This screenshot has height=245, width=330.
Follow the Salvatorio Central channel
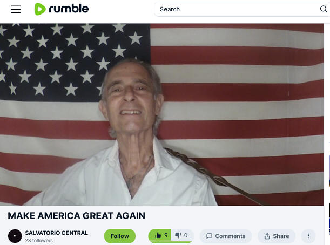click(120, 236)
